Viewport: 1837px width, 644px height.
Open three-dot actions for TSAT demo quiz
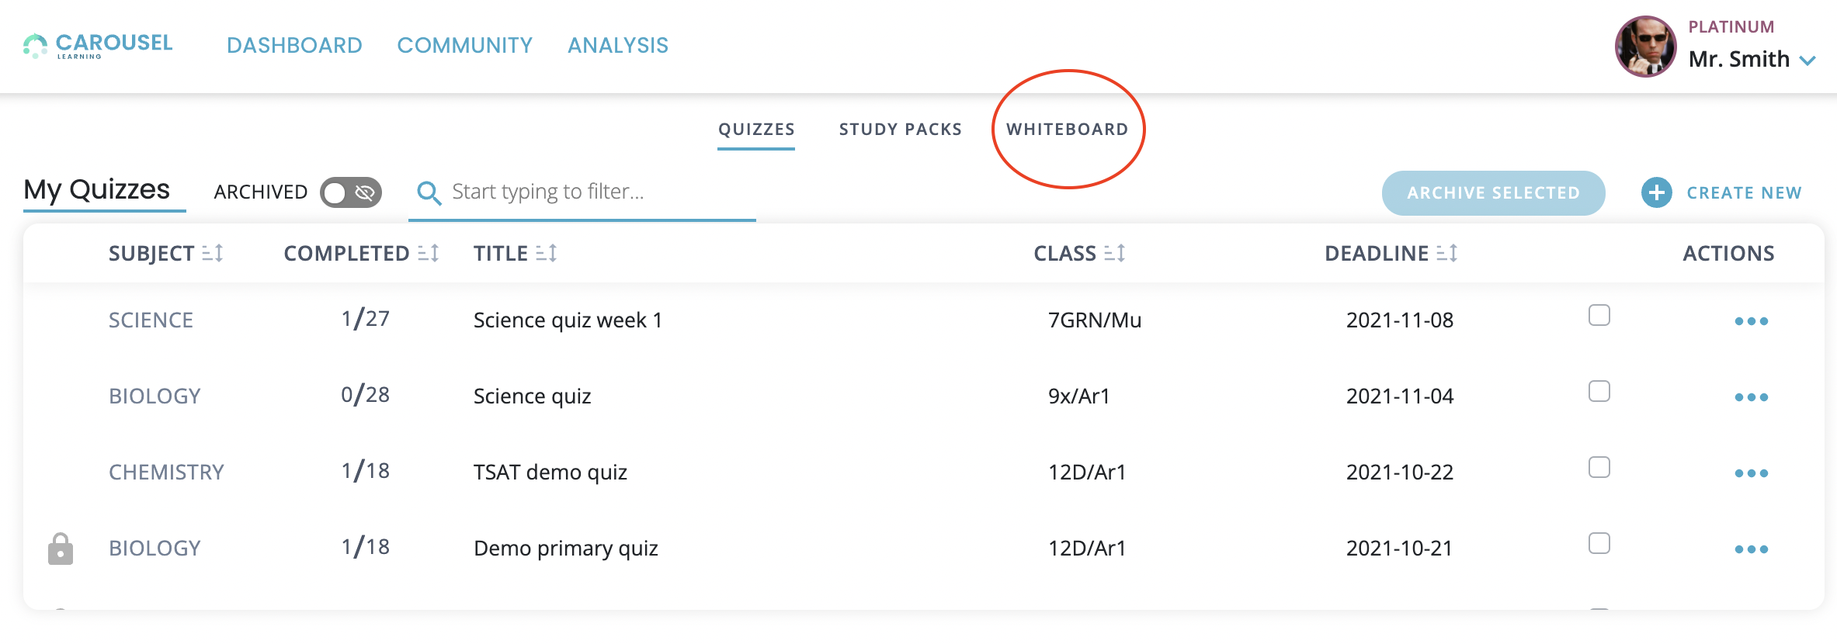coord(1751,473)
